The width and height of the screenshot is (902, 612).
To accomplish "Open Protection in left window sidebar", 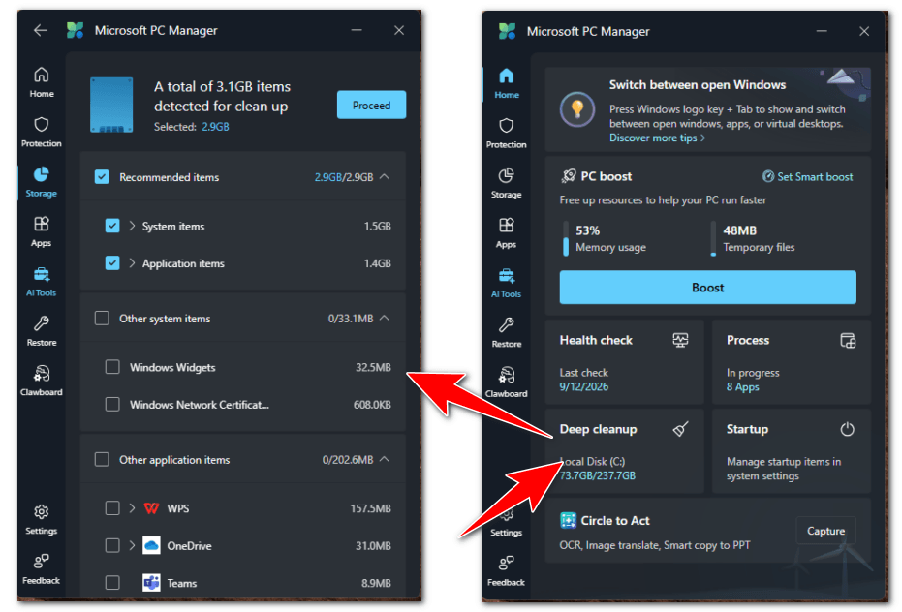I will pyautogui.click(x=42, y=132).
